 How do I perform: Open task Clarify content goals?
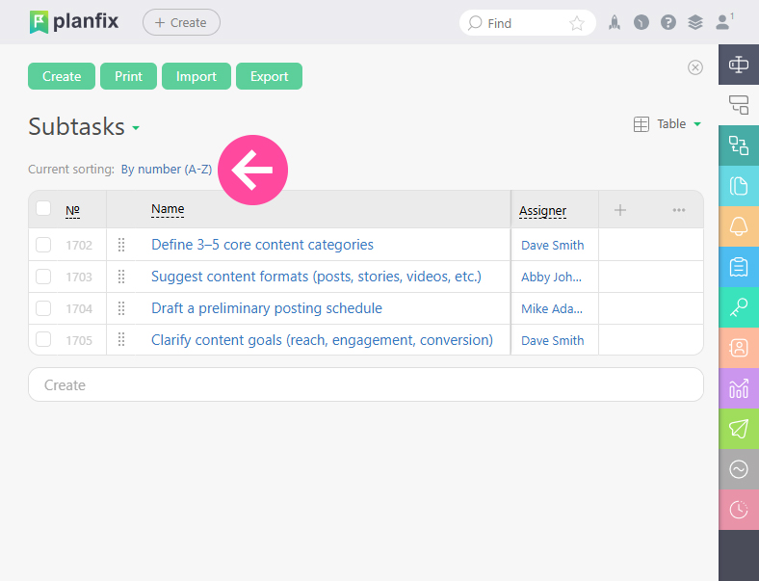322,340
